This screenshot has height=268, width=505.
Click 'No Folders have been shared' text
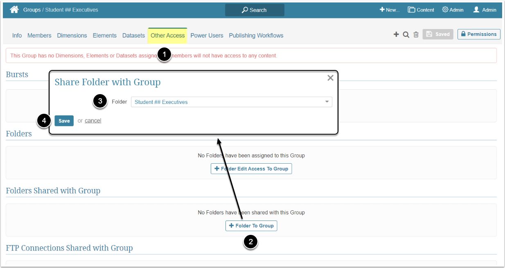tap(251, 212)
